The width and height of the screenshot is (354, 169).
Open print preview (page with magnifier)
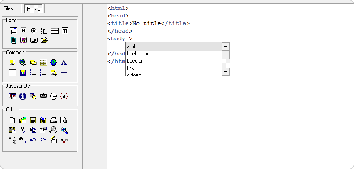pyautogui.click(x=64, y=120)
